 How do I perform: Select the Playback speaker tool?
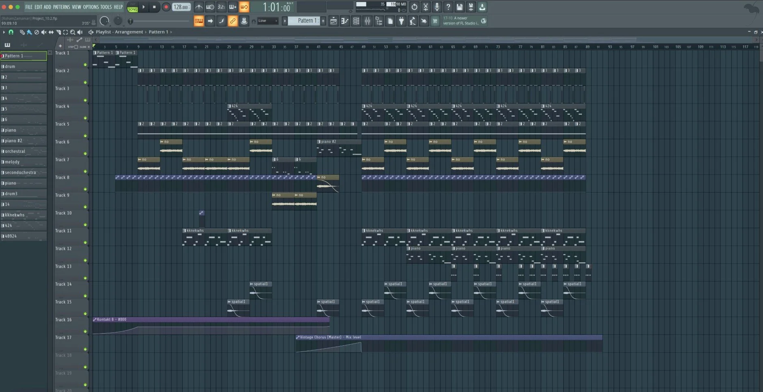coord(80,32)
